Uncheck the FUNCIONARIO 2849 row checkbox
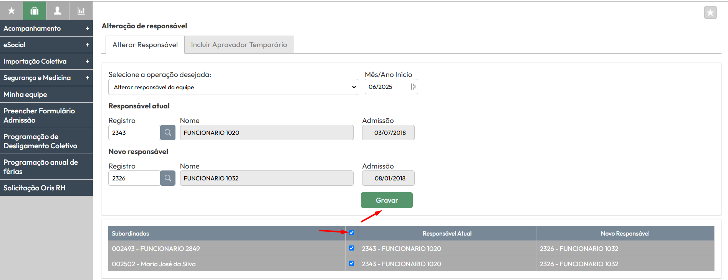 coord(351,248)
